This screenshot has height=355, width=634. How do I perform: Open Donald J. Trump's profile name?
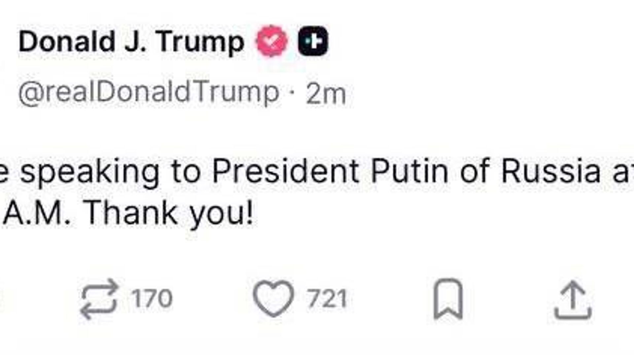(x=131, y=42)
